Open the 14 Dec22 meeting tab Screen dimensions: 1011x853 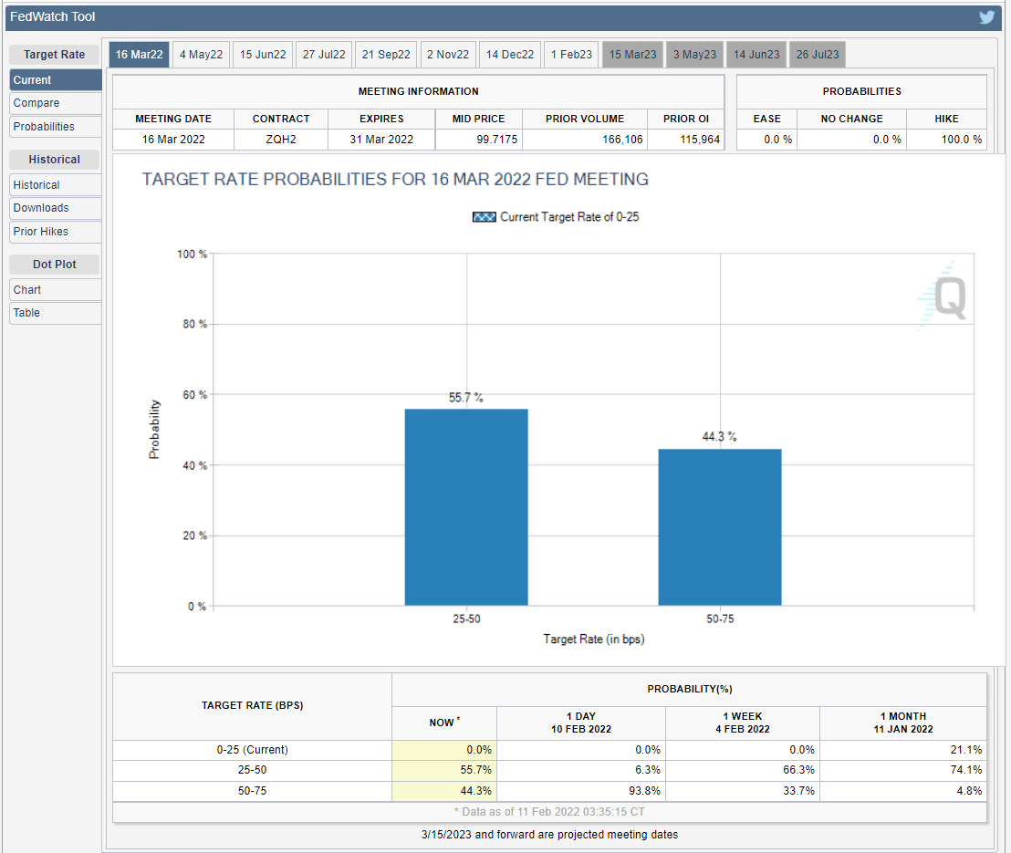click(510, 55)
